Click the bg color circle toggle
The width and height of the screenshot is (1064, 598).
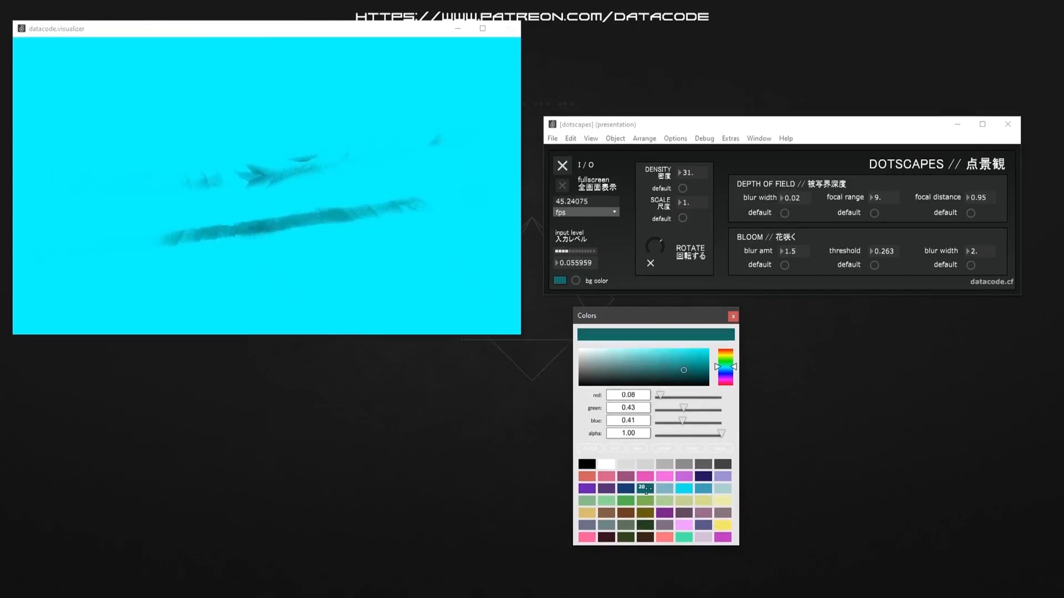(575, 280)
